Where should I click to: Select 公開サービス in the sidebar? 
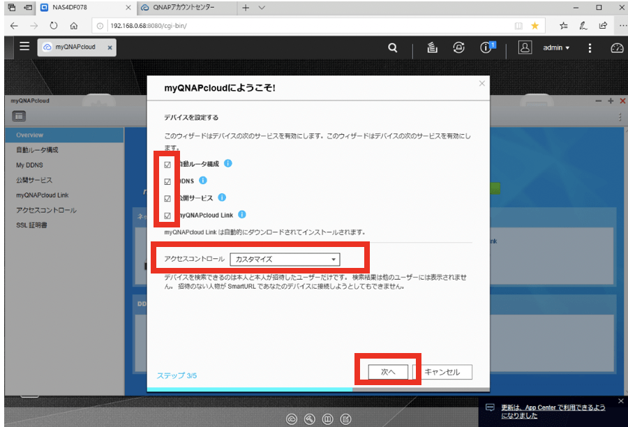click(64, 180)
